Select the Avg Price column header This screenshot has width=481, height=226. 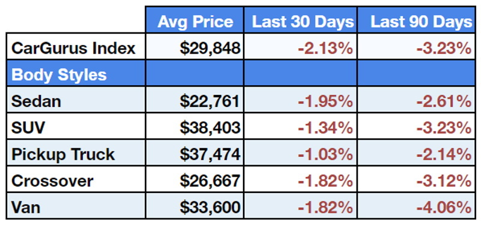pos(195,21)
